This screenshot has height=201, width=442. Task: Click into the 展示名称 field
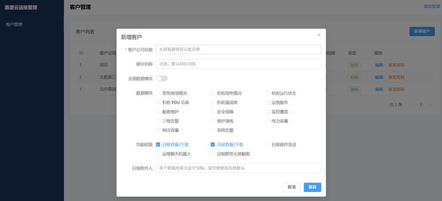239,64
